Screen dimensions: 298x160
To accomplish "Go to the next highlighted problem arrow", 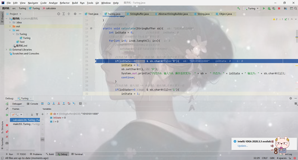I will 295,19.
